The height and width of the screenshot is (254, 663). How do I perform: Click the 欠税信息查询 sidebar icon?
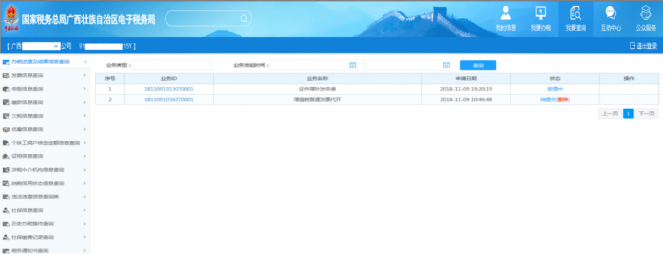click(x=6, y=116)
